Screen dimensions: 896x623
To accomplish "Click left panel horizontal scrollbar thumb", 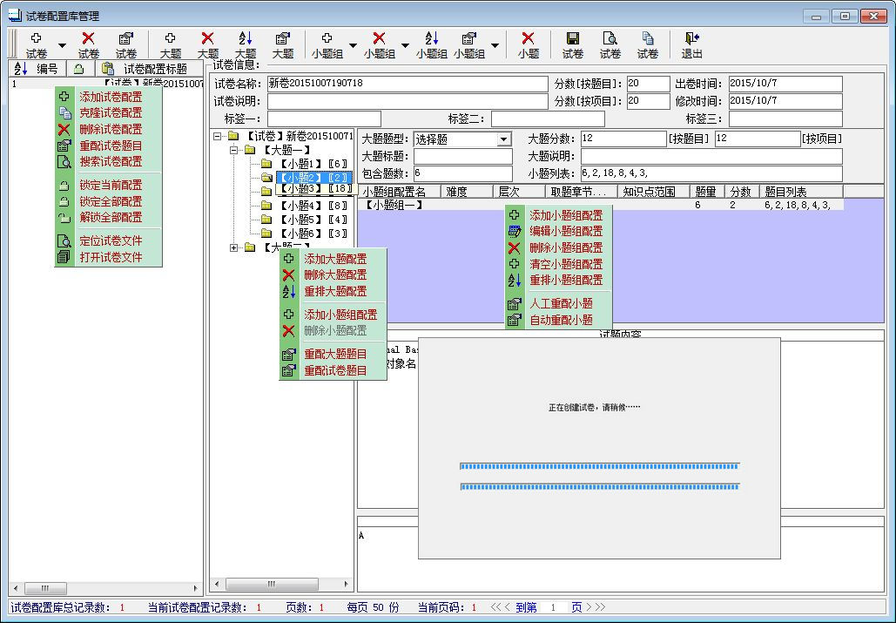I will [45, 588].
